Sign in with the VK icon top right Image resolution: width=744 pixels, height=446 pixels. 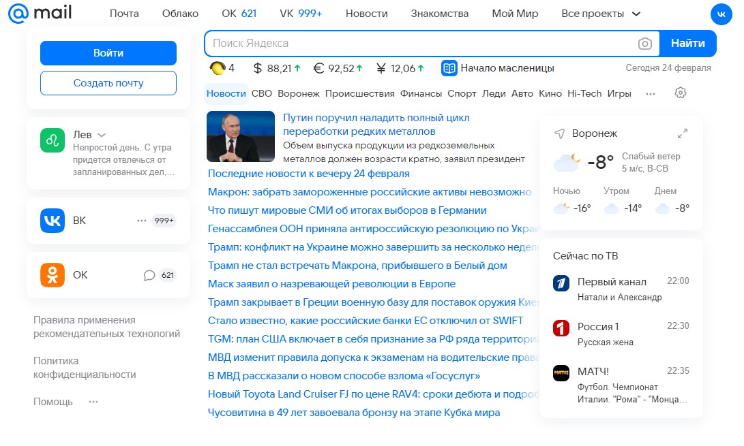(721, 14)
